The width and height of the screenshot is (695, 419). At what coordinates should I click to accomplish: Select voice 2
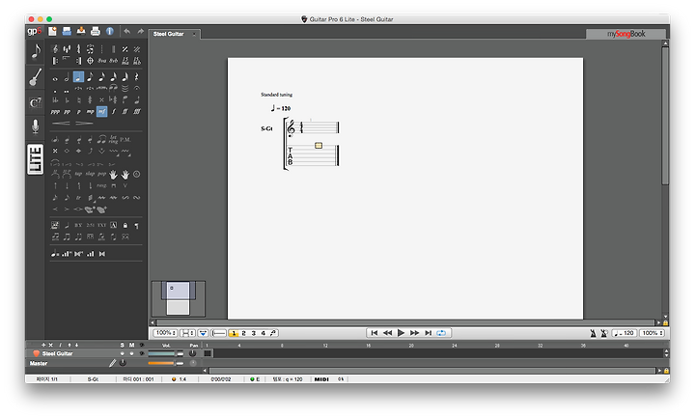244,333
